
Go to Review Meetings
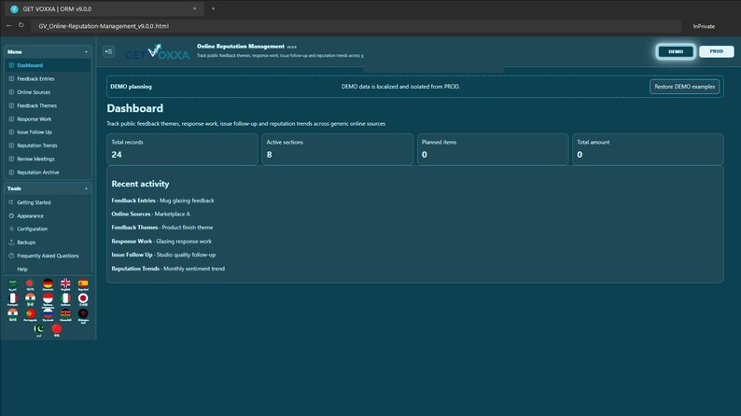pos(48,159)
